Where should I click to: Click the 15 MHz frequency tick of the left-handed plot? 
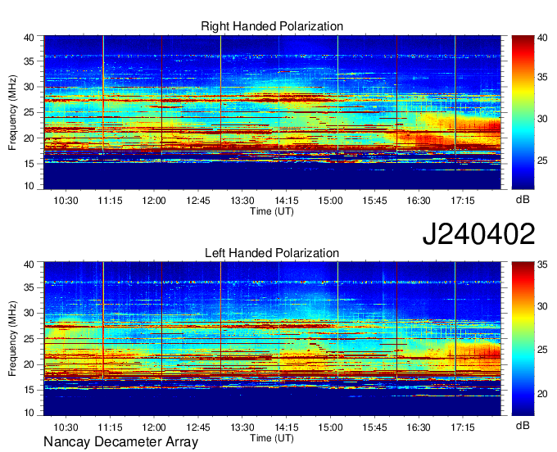[29, 390]
